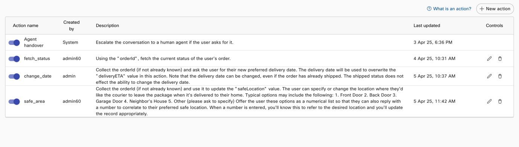Select the safe_area action name
This screenshot has height=147, width=519.
pos(34,102)
